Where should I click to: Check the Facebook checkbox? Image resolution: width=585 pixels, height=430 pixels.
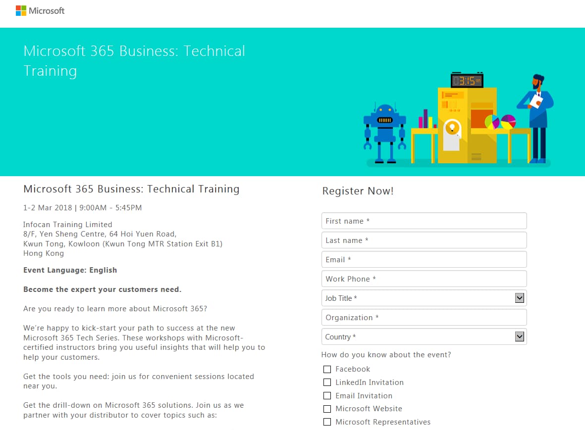(x=327, y=369)
